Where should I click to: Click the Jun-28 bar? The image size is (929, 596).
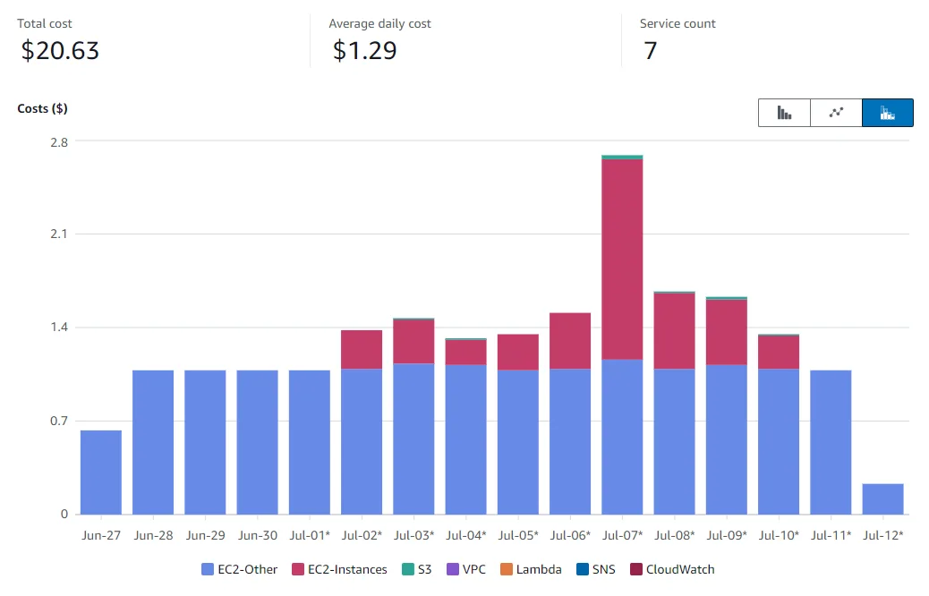[x=153, y=442]
